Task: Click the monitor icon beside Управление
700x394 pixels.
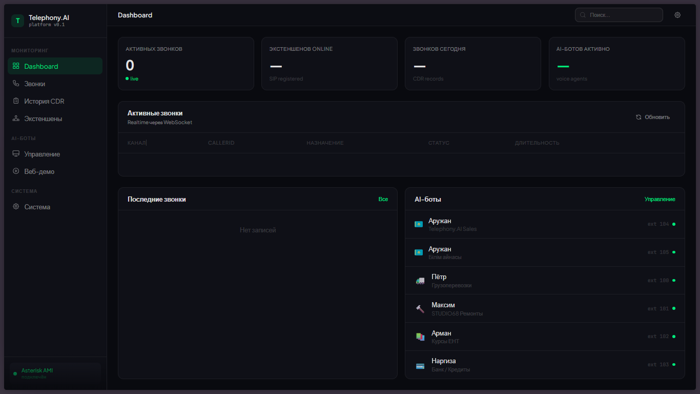Action: click(16, 154)
